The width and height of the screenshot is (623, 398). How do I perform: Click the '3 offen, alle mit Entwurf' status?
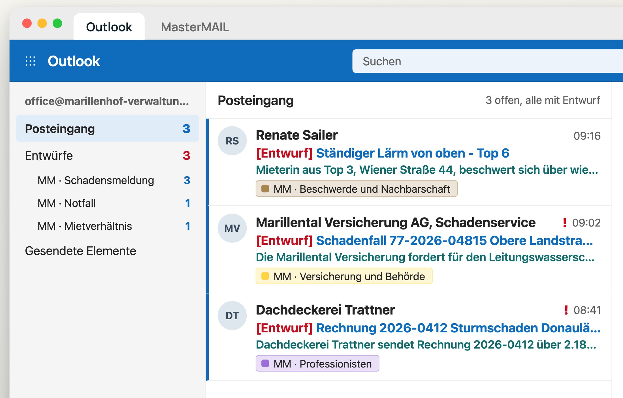click(x=543, y=100)
